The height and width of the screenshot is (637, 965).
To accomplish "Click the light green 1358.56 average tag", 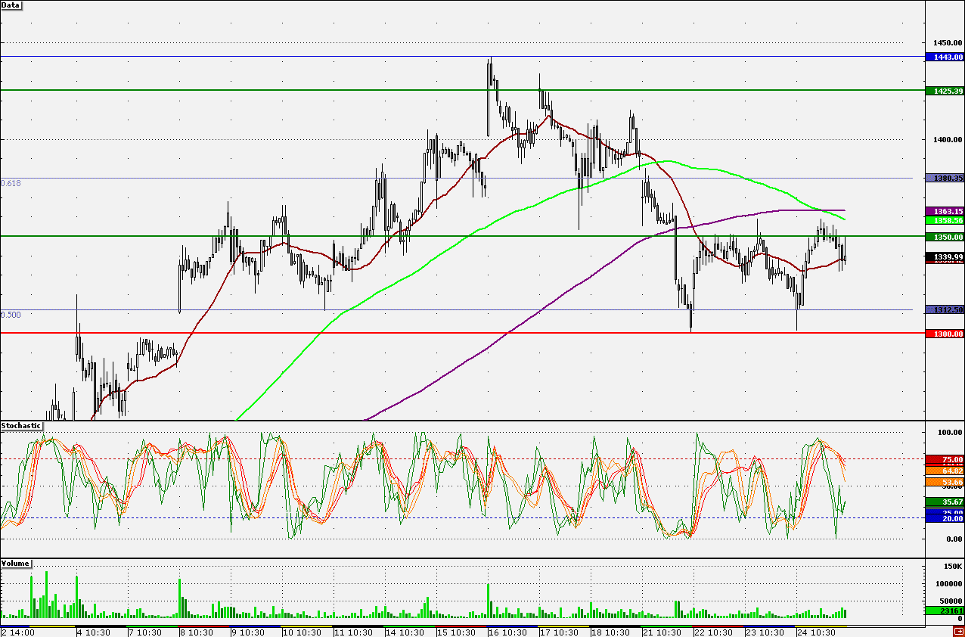I will click(x=945, y=219).
